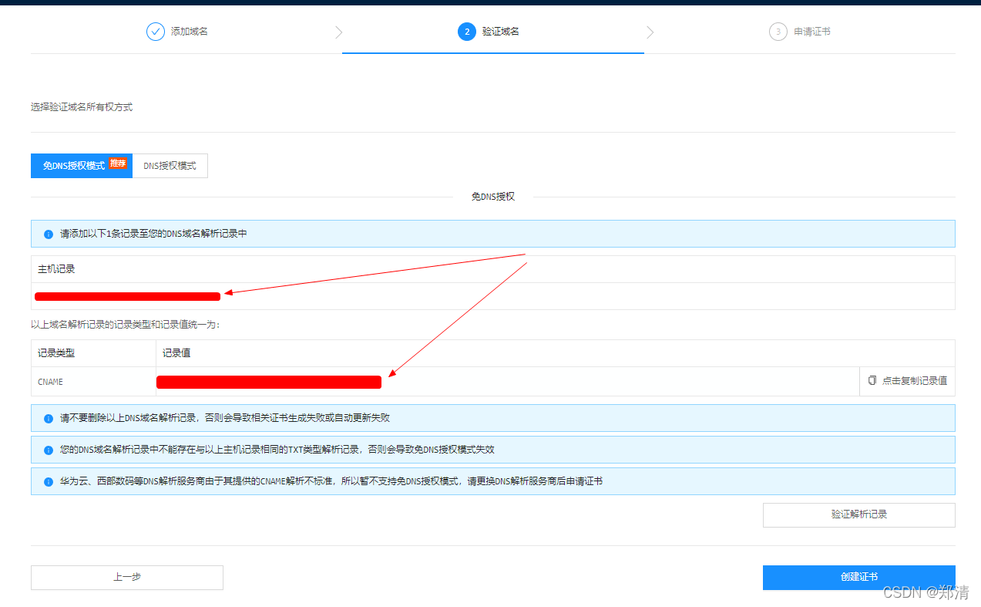Screen dimensions: 981x607
Task: Open the 验证域名 step label
Action: point(501,32)
